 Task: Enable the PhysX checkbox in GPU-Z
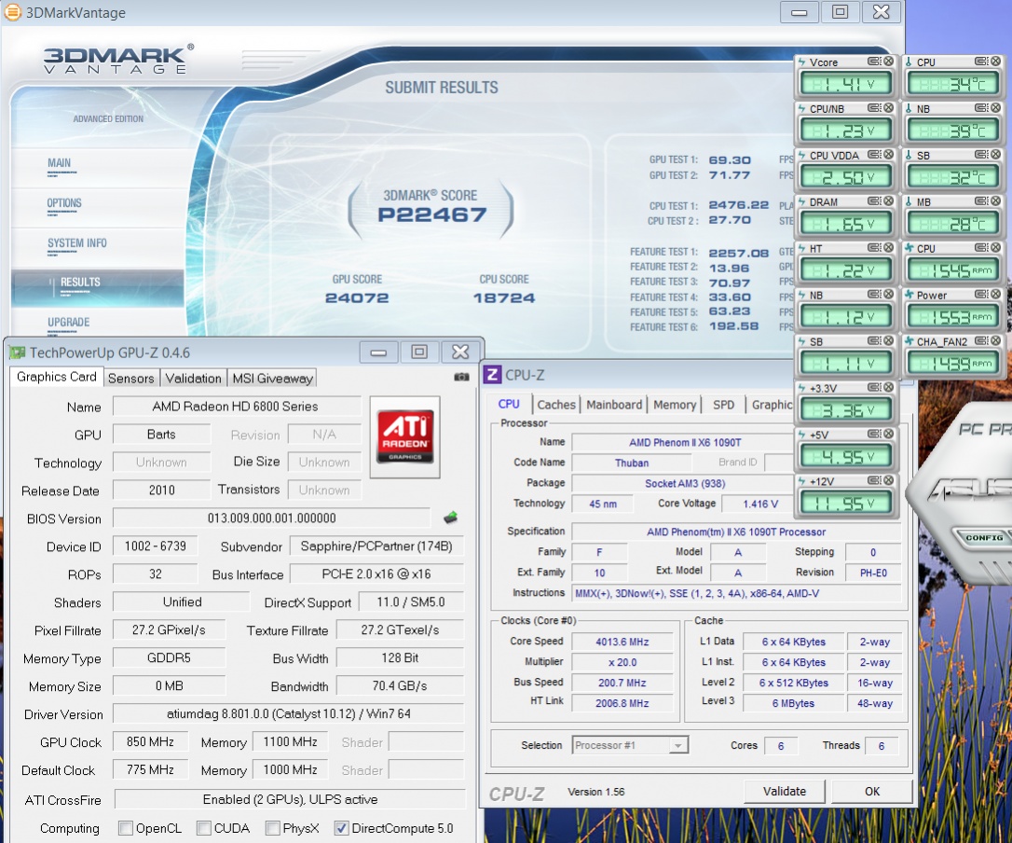click(273, 827)
